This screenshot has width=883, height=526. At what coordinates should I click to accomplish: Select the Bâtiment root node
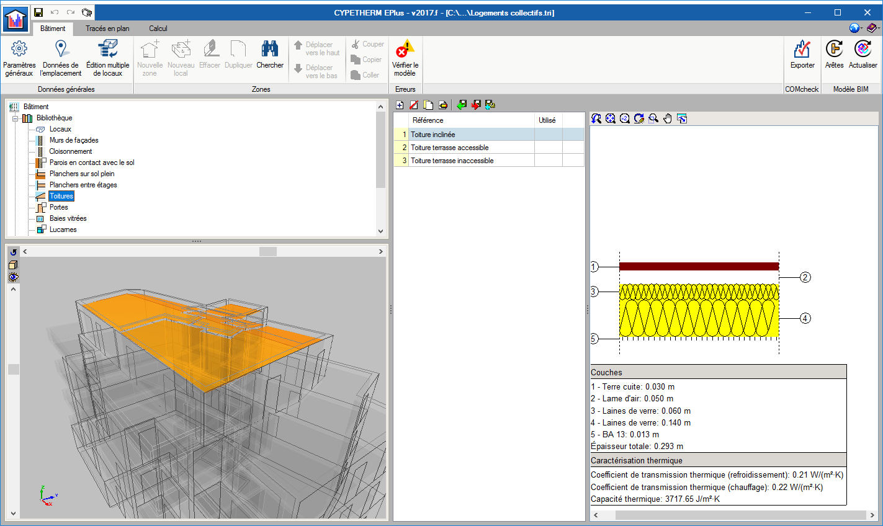[36, 107]
